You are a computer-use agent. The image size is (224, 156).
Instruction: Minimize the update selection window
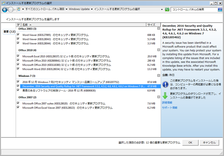pyautogui.click(x=212, y=3)
